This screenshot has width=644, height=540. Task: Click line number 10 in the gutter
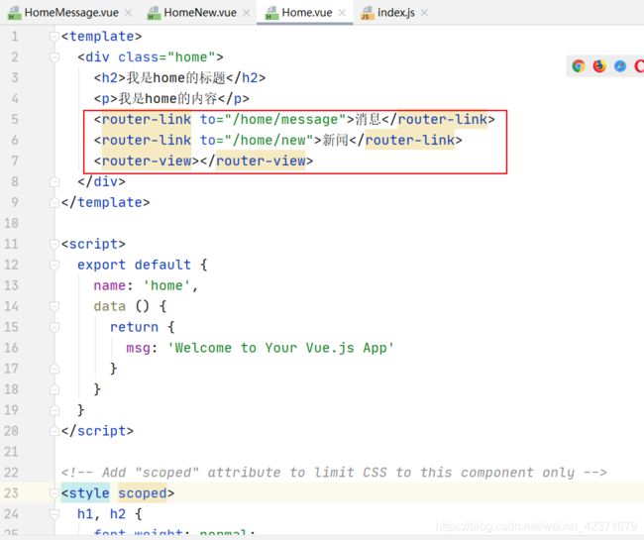point(13,224)
